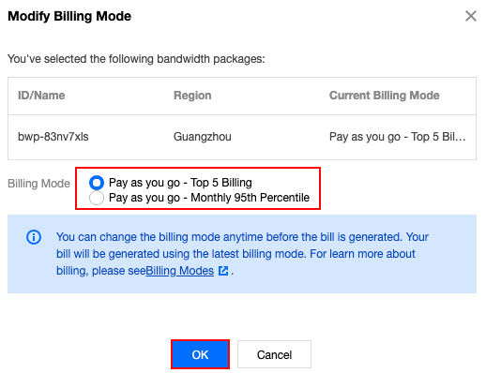Click the ID/Name column header

coord(41,96)
